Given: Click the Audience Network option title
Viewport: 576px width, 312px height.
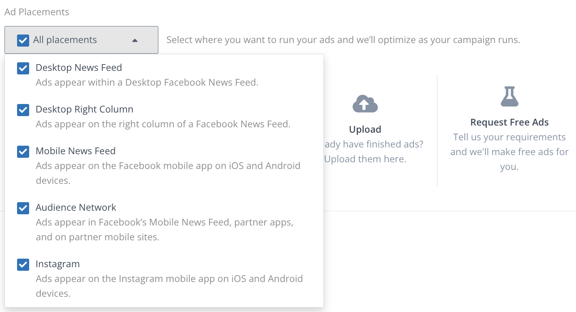Looking at the screenshot, I should [x=76, y=208].
